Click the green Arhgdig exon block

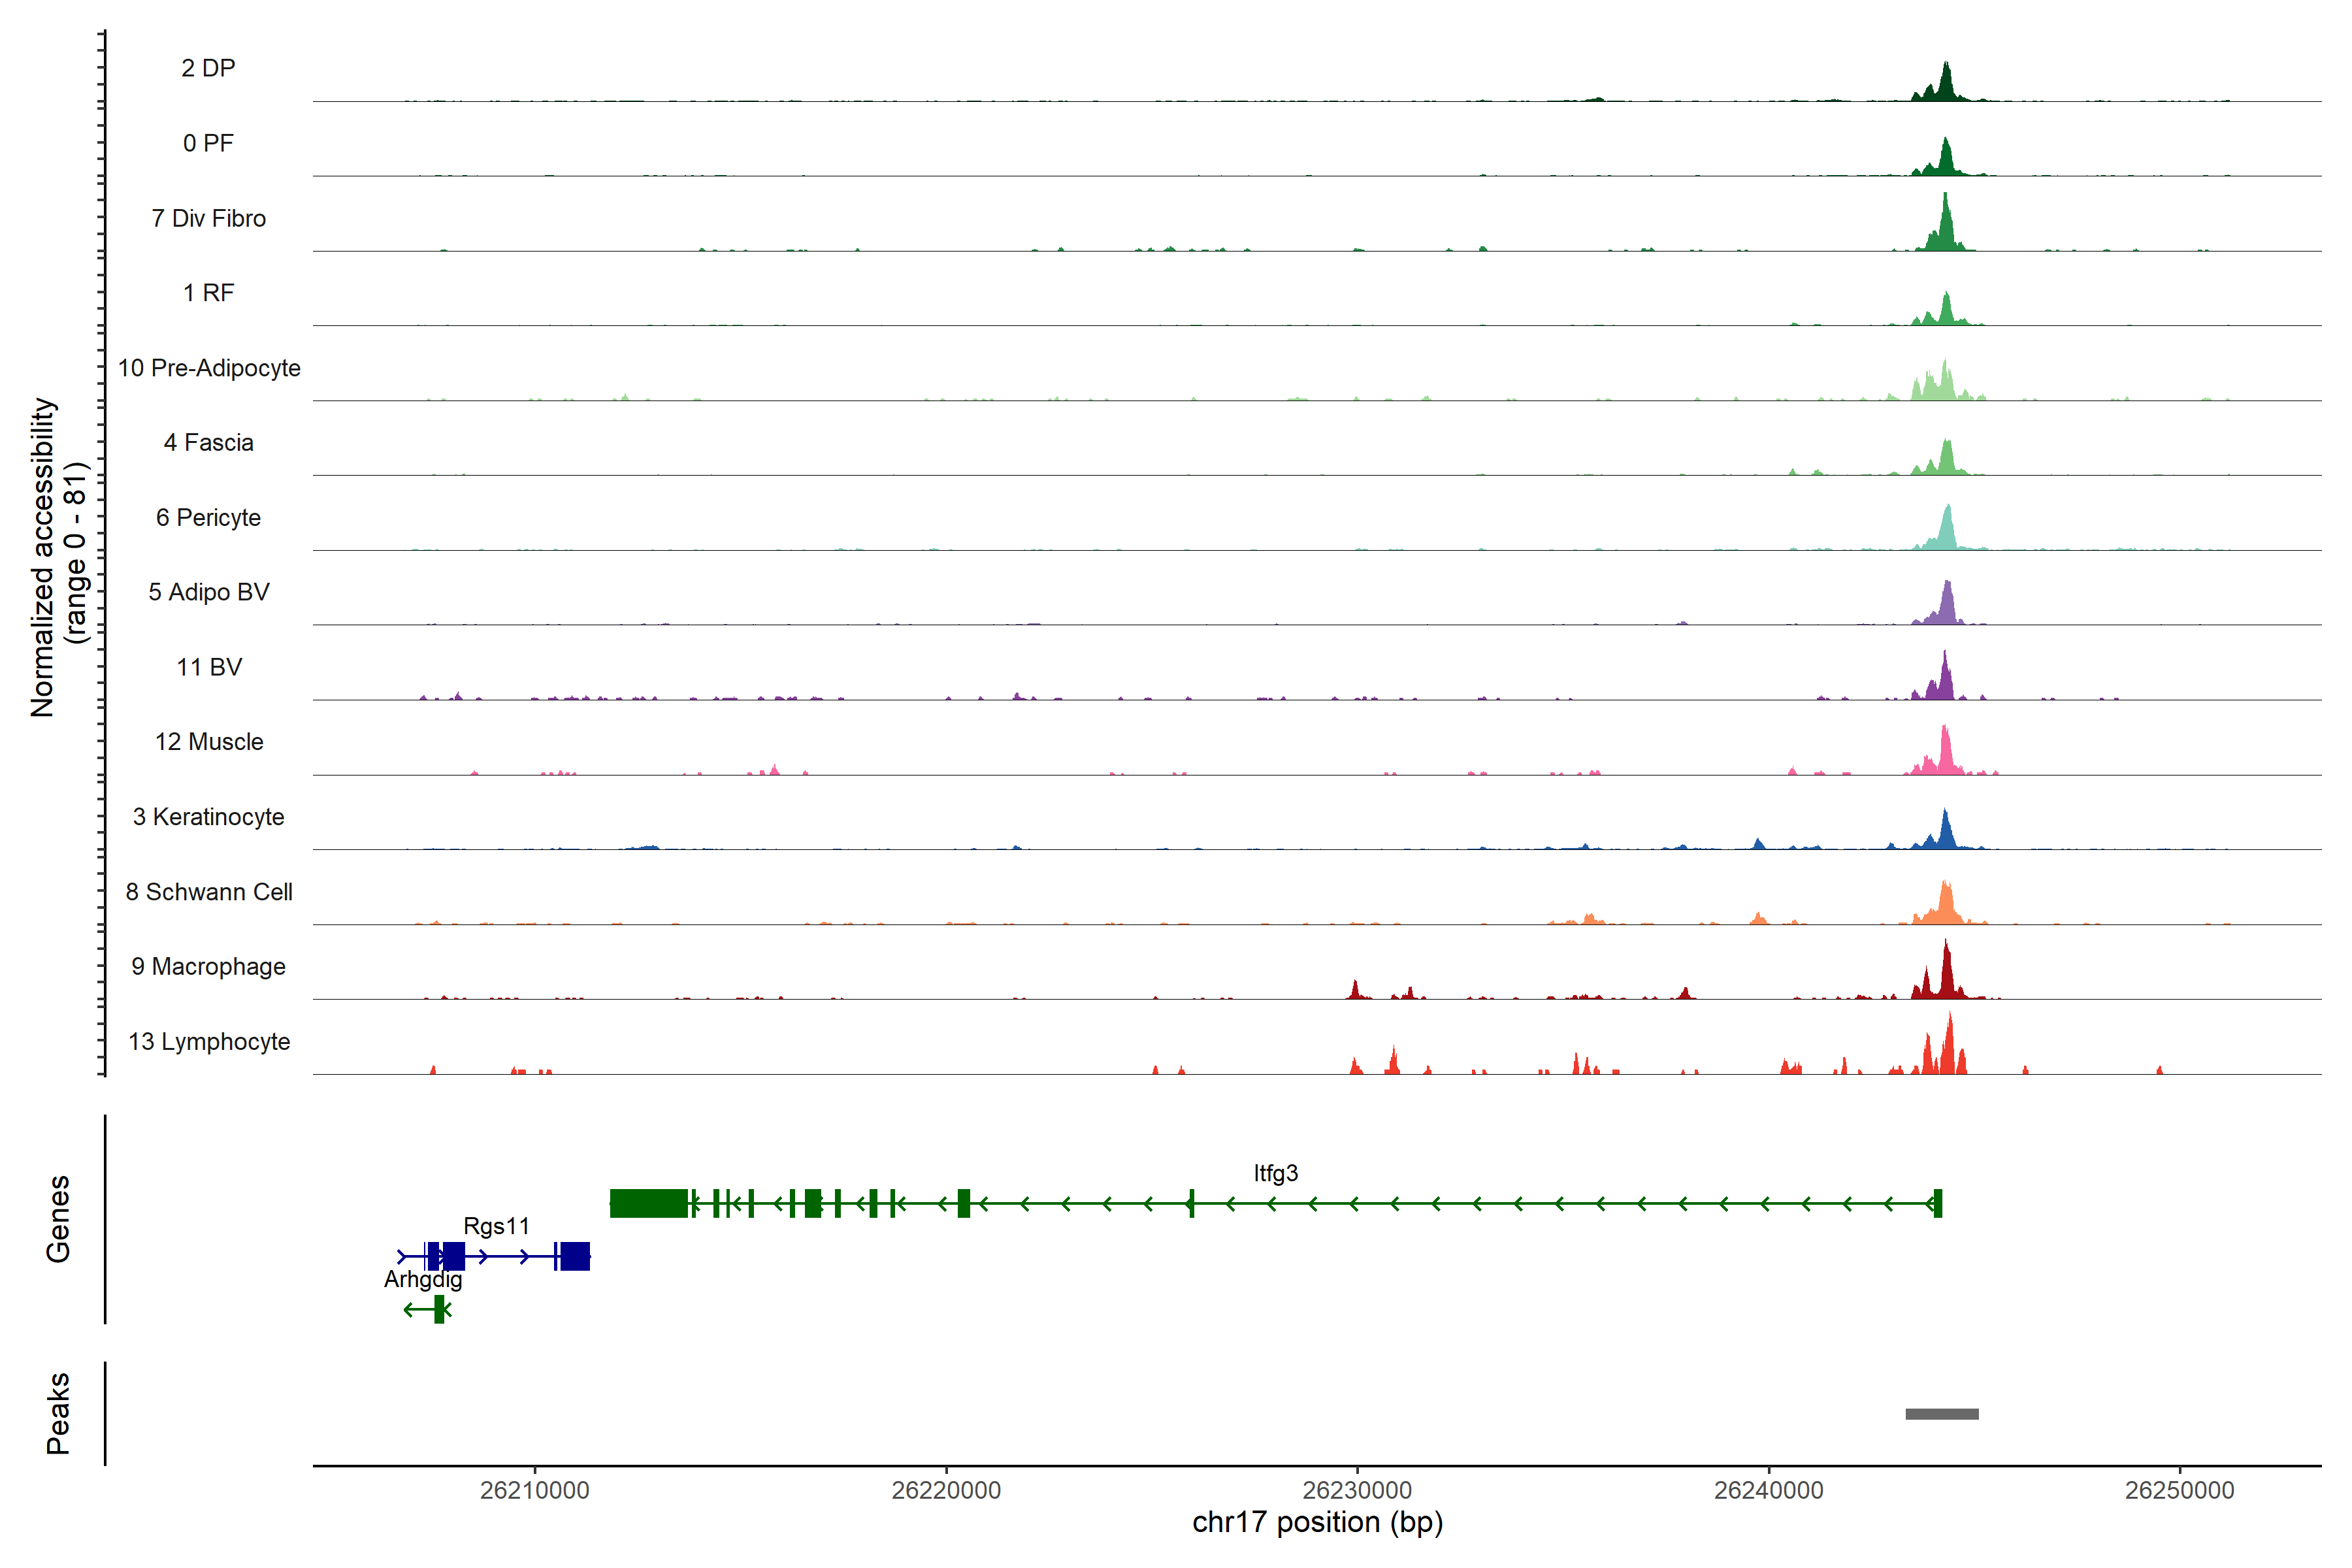(439, 1309)
